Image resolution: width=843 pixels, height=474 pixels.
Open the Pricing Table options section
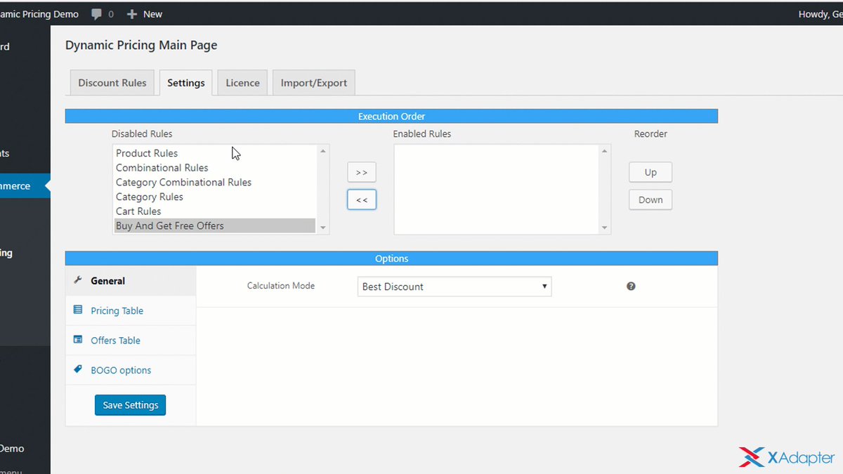coord(131,310)
